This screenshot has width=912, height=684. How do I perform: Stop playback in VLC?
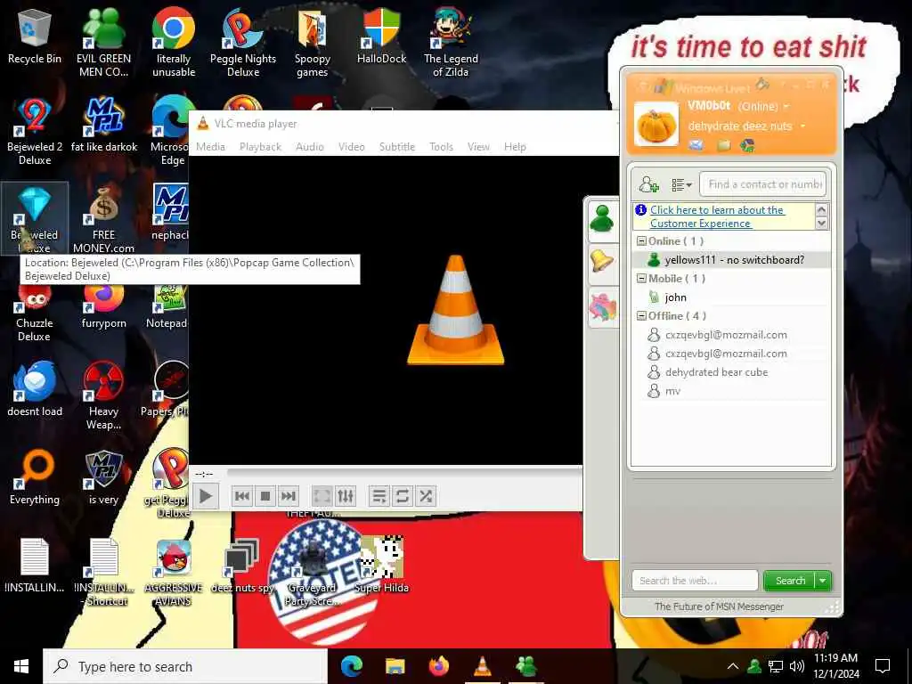pyautogui.click(x=265, y=496)
